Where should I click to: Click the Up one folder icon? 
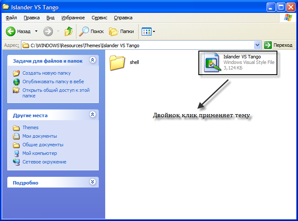pyautogui.click(x=69, y=31)
